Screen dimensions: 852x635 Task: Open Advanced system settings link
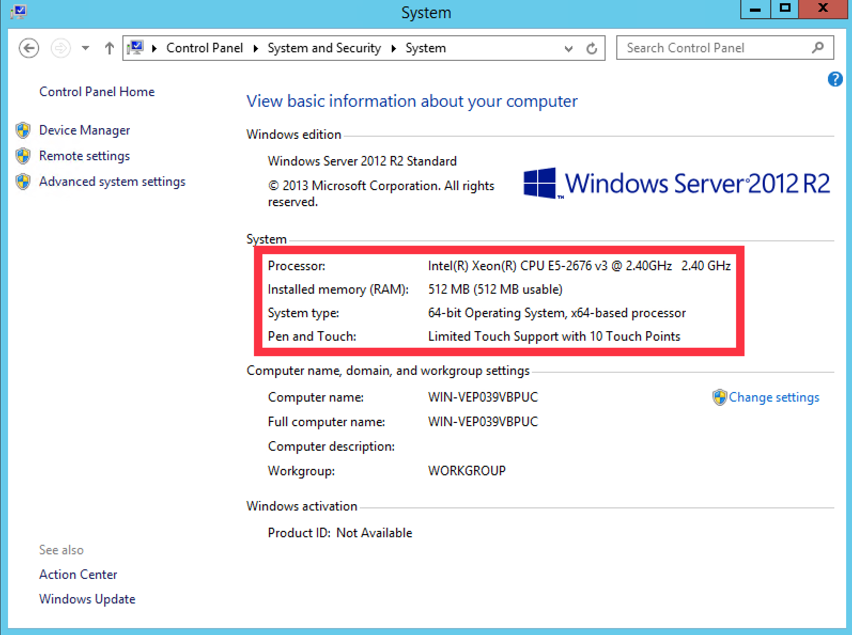coord(112,182)
